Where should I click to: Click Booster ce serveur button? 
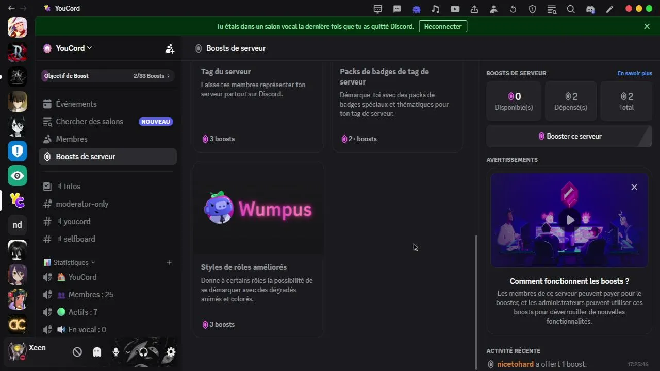point(569,137)
